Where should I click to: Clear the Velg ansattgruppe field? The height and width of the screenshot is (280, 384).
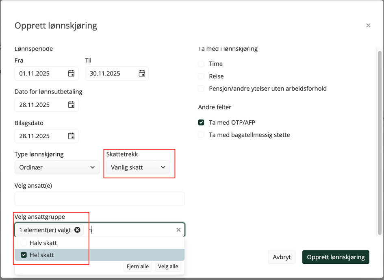[x=178, y=230]
